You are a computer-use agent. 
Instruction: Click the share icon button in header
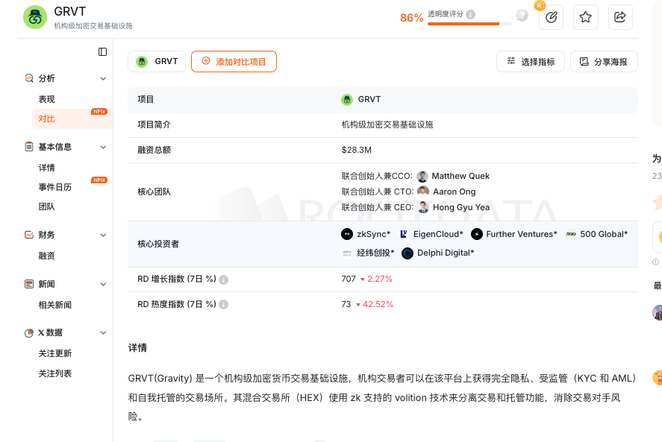click(620, 17)
